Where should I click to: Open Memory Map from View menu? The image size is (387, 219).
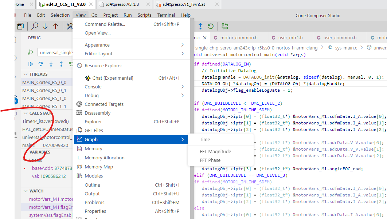(x=99, y=167)
